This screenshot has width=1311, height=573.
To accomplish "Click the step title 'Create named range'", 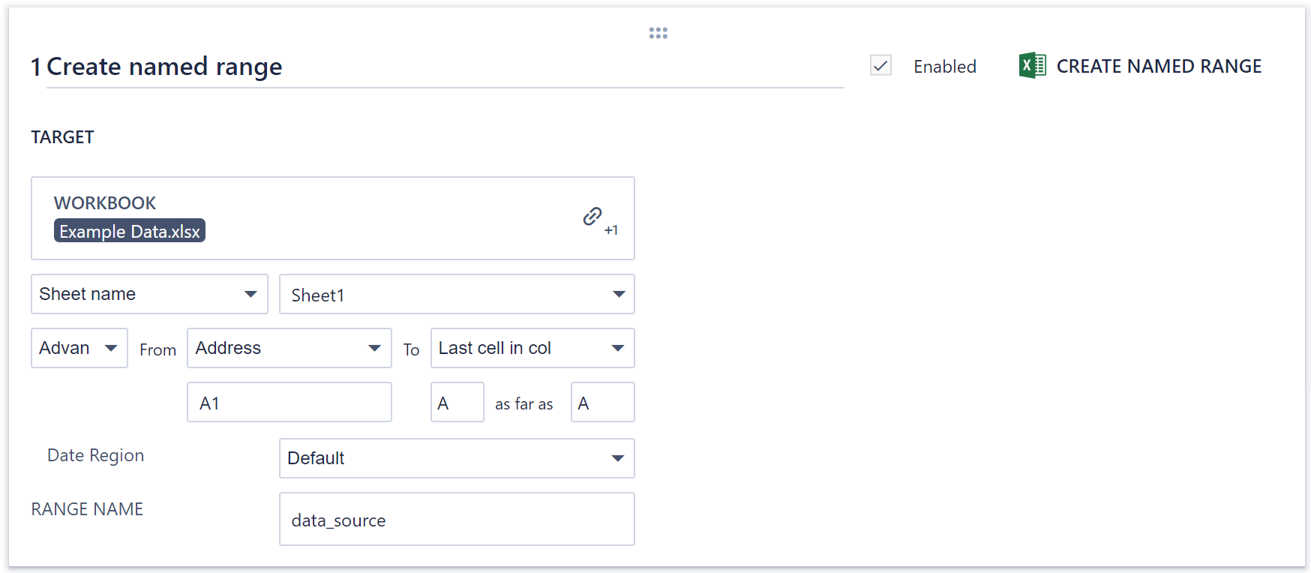I will pyautogui.click(x=164, y=67).
